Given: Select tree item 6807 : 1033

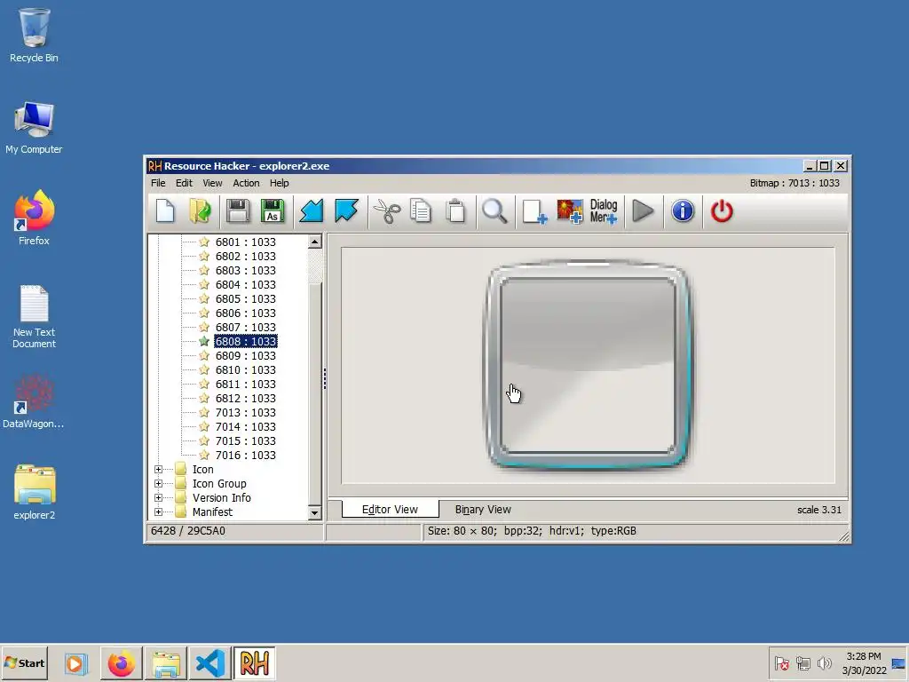Looking at the screenshot, I should coord(245,327).
